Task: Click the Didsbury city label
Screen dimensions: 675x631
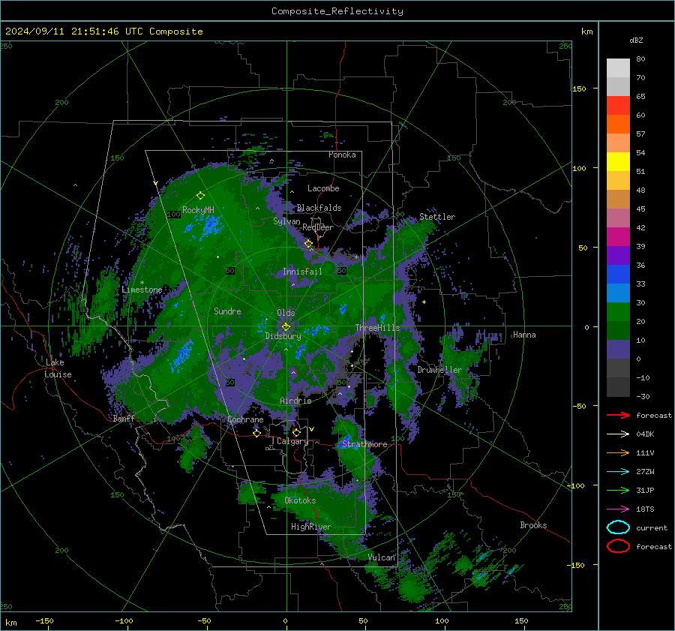Action: click(283, 336)
